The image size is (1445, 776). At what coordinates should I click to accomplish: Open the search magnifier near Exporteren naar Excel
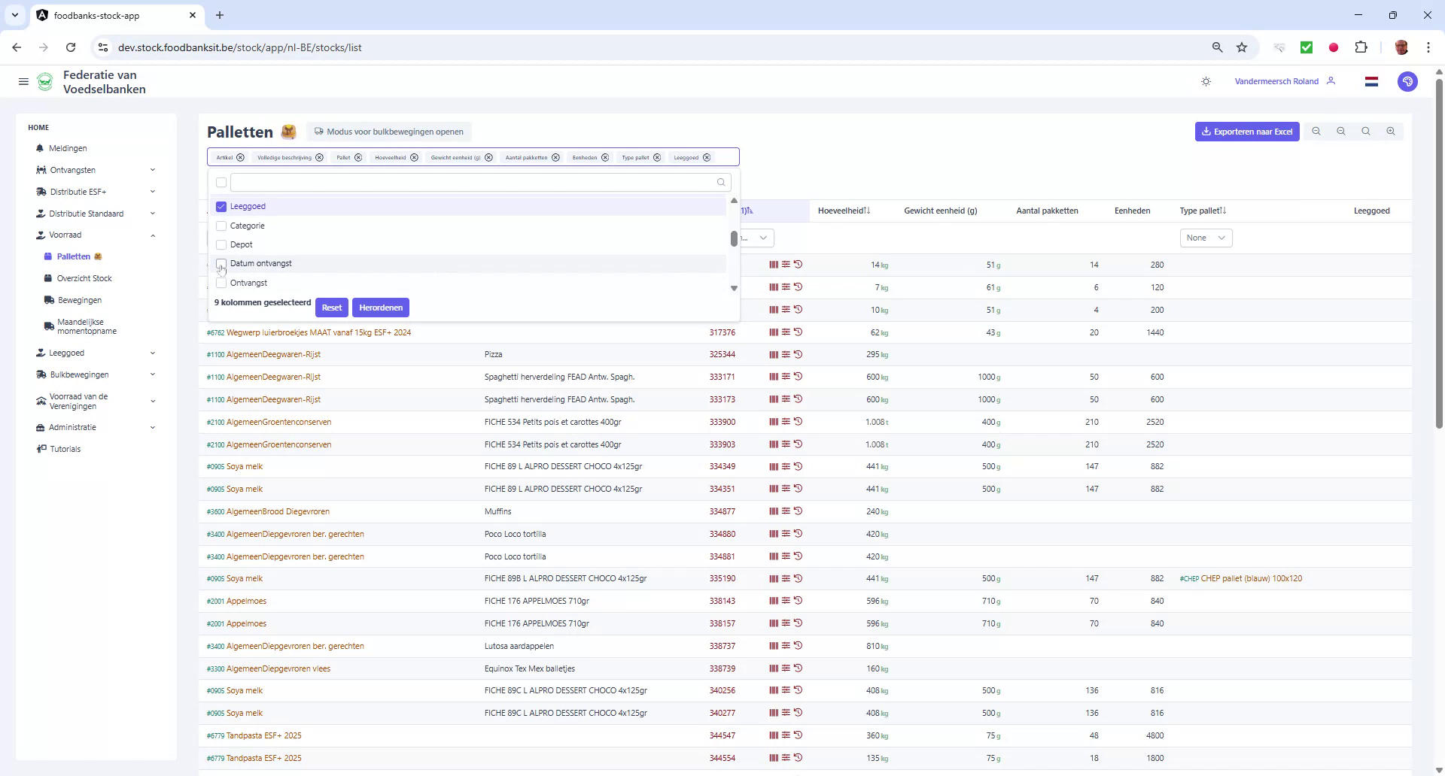click(x=1365, y=131)
